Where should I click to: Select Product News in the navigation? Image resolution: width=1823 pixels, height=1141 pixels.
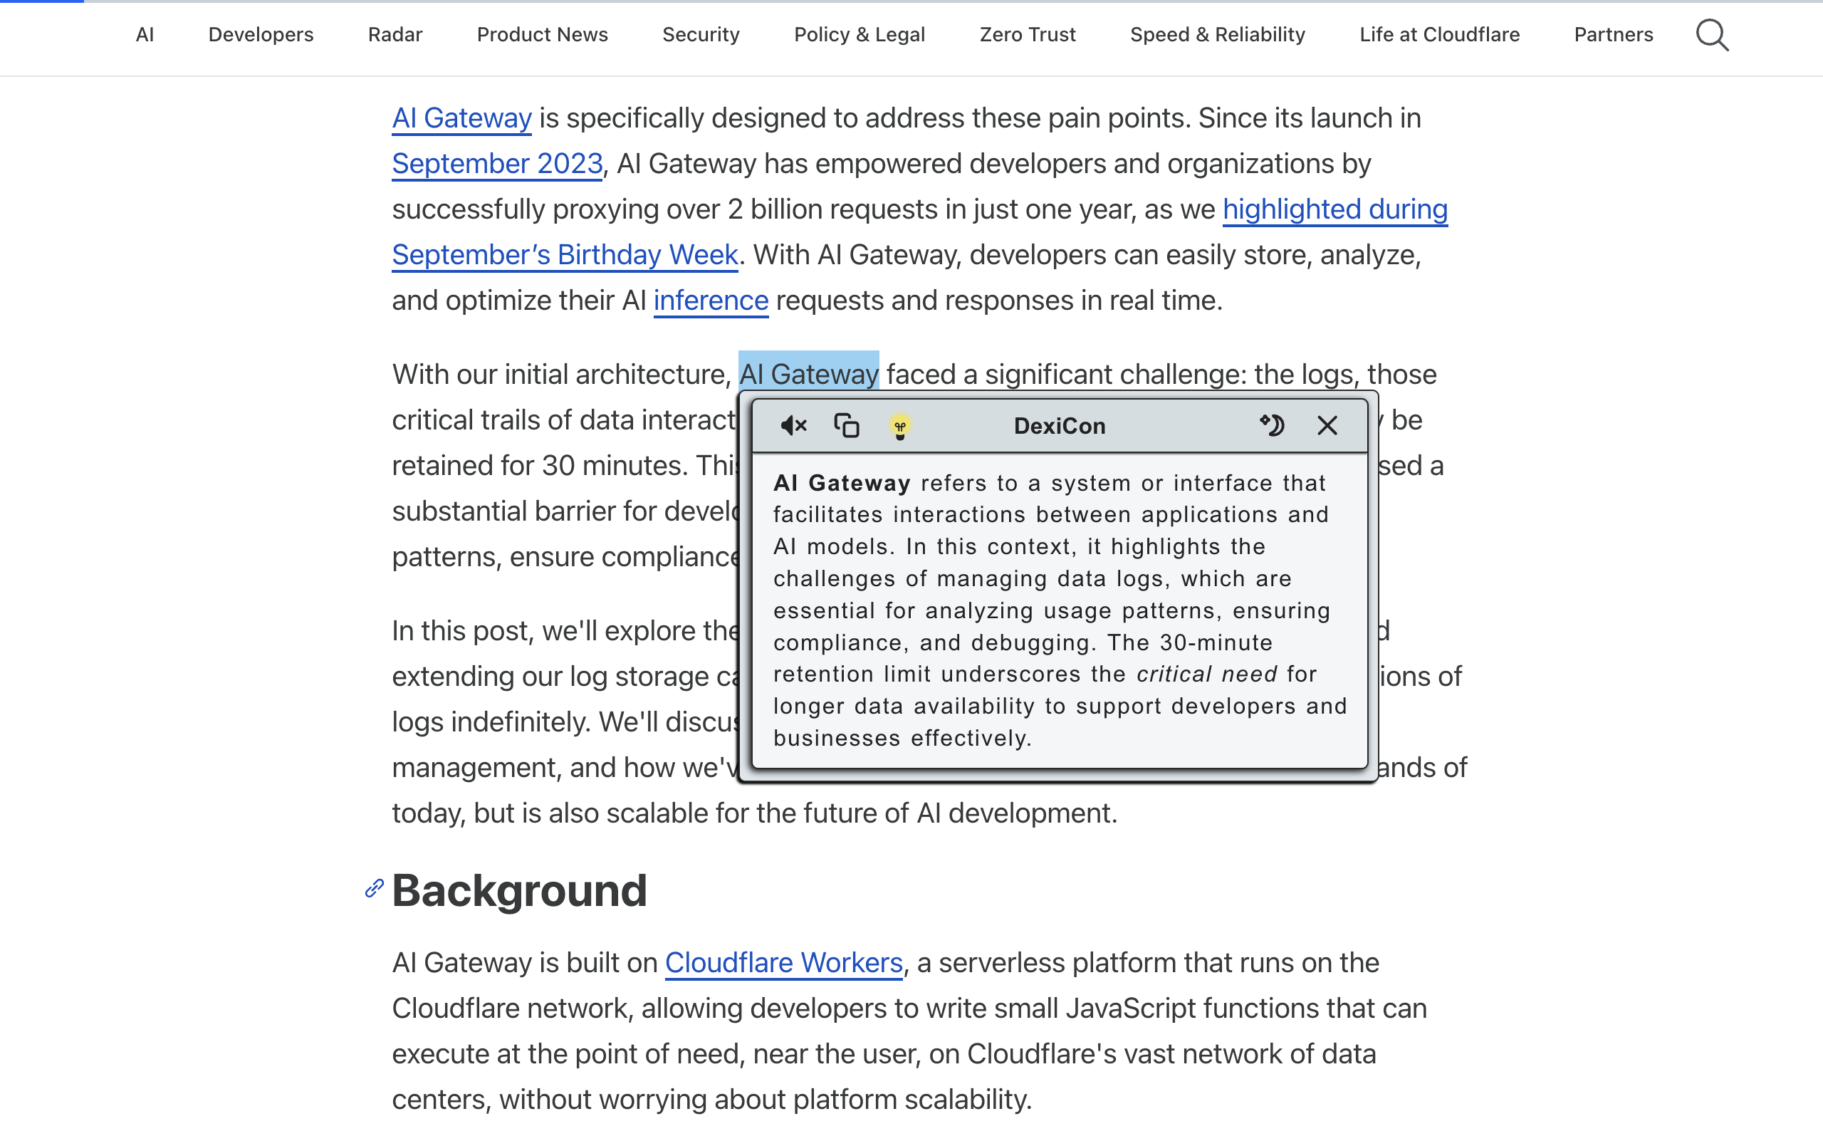pyautogui.click(x=542, y=35)
